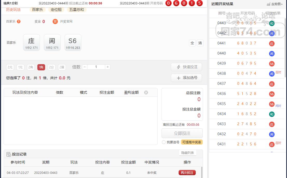The width and height of the screenshot is (287, 178).
Task: Click the 盈利金额 column header
Action: pos(131,93)
